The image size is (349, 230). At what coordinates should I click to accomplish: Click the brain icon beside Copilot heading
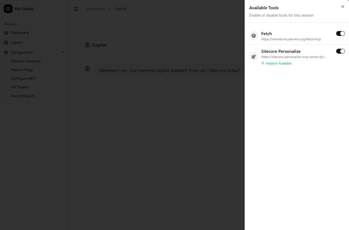[x=87, y=45]
